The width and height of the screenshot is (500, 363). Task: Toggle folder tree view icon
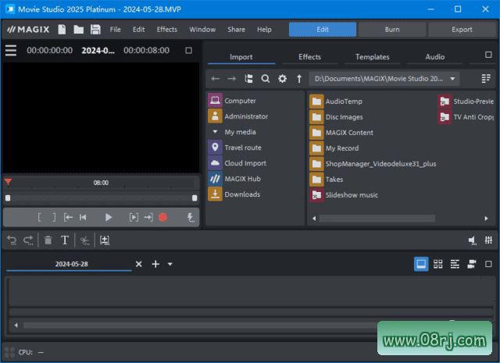[248, 78]
